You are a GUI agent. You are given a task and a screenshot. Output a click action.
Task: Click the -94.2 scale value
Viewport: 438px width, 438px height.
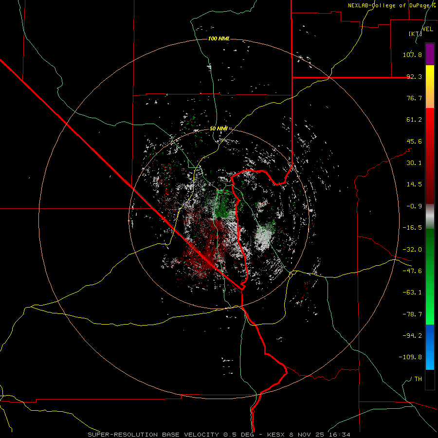(412, 335)
